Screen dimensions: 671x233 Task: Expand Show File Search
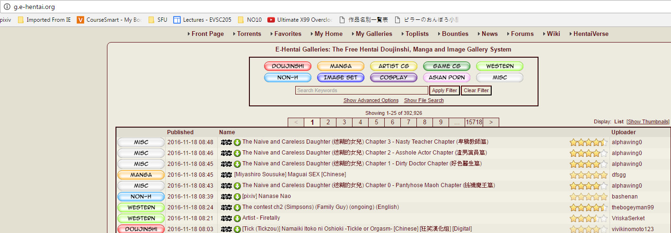[x=424, y=100]
